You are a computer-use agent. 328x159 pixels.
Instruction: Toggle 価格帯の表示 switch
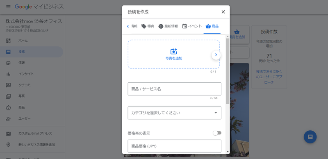pyautogui.click(x=217, y=133)
